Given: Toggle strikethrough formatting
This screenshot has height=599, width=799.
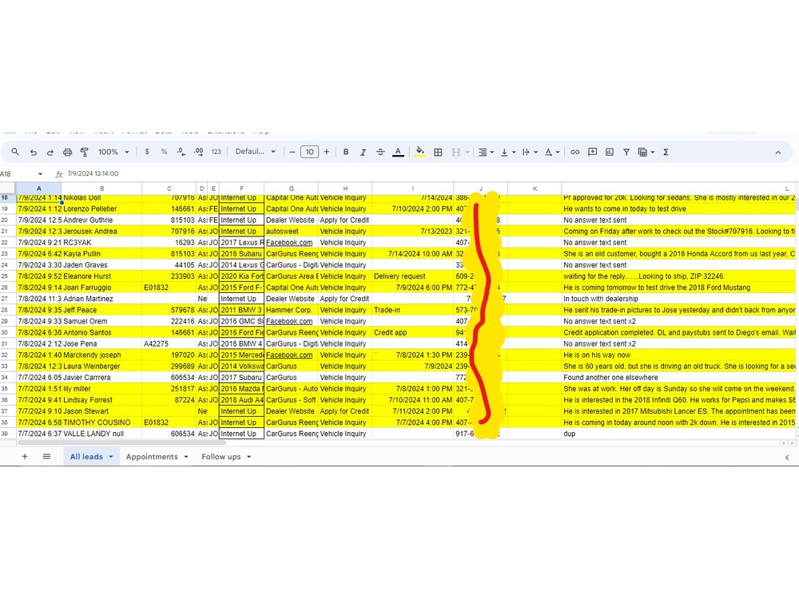Looking at the screenshot, I should [380, 152].
